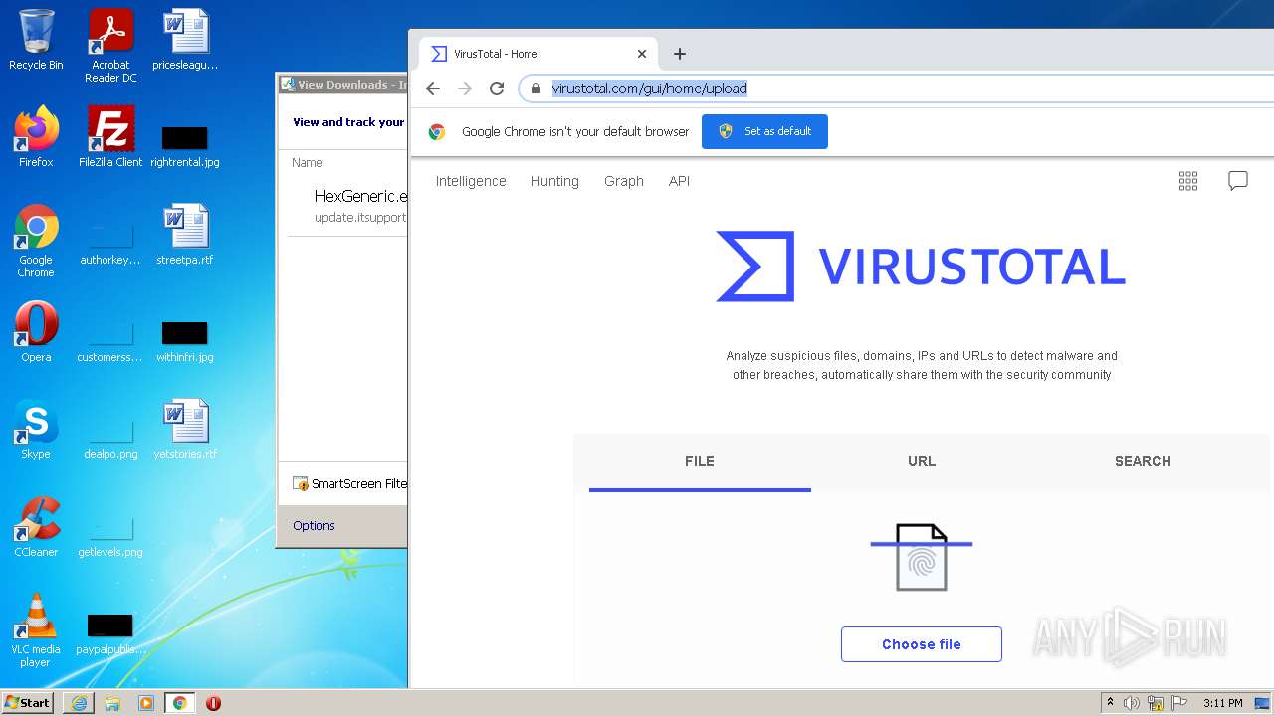Open the red Opera taskbar icon
Screen dimensions: 1274x716
pyautogui.click(x=213, y=703)
